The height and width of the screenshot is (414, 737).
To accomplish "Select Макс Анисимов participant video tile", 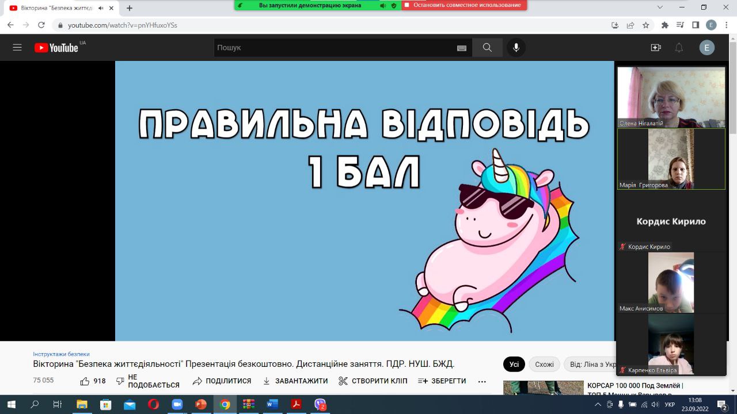I will (671, 282).
